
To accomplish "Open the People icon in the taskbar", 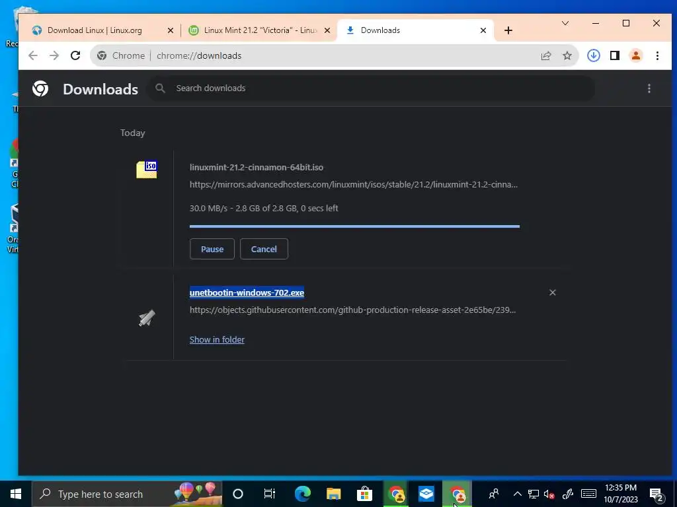I will click(493, 494).
